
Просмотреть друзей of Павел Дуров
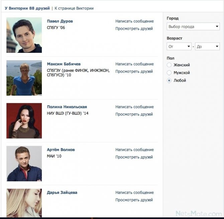(x=134, y=29)
